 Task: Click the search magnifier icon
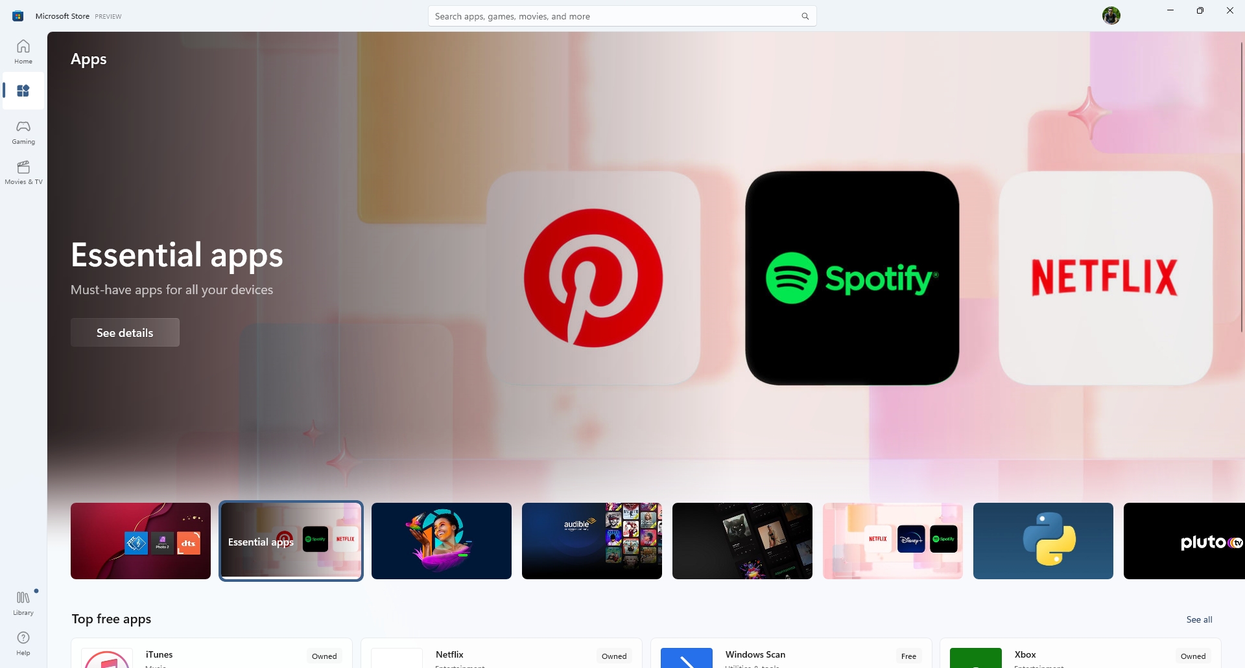coord(805,16)
